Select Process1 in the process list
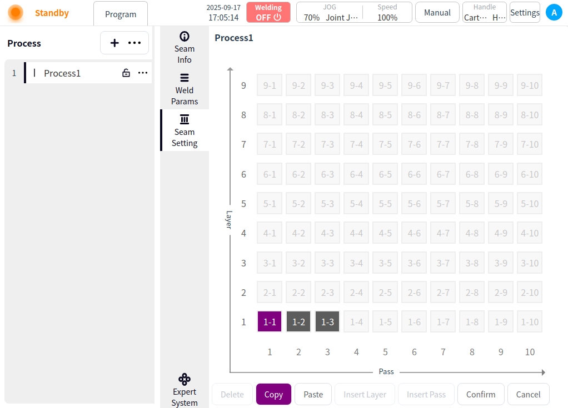This screenshot has height=408, width=568. (62, 73)
